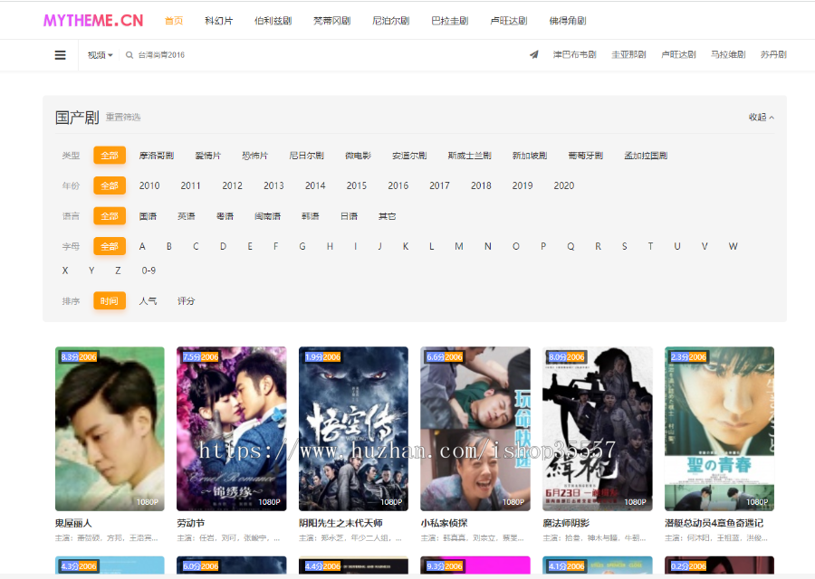Open the hamburger menu icon
Screen dimensions: 815x579
pos(60,55)
